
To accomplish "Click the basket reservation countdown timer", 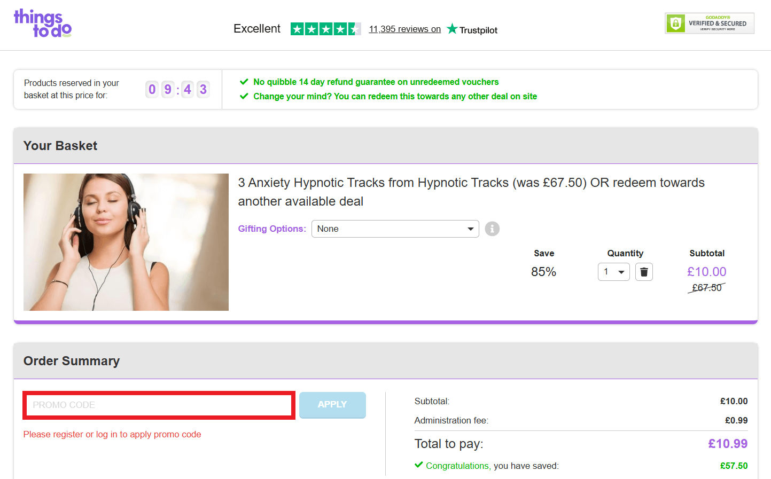I will click(177, 89).
